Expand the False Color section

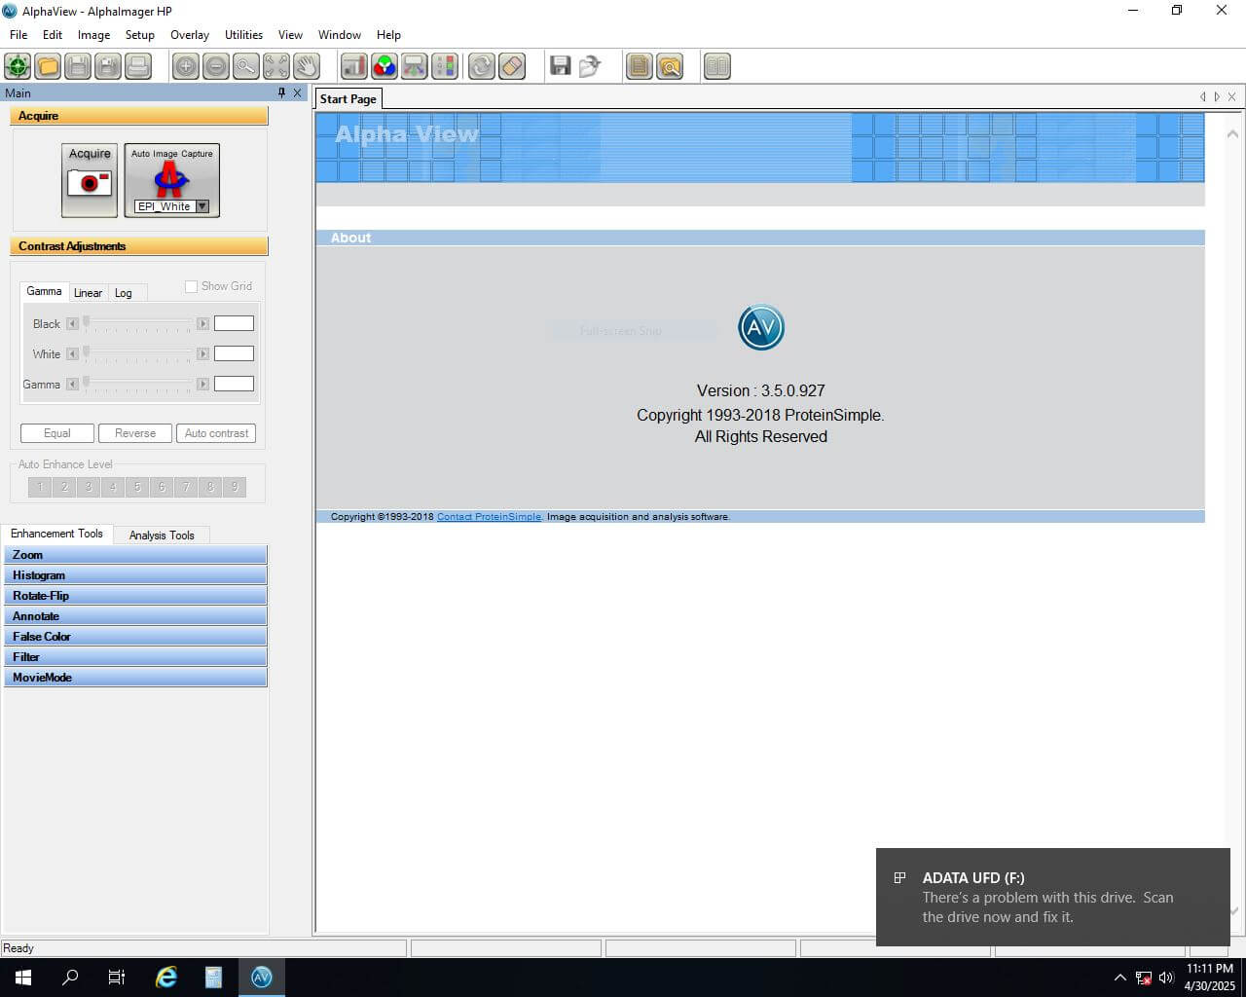135,637
